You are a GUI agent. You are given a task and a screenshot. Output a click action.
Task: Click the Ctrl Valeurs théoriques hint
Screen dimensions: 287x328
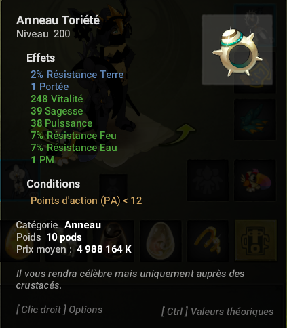coord(217,312)
